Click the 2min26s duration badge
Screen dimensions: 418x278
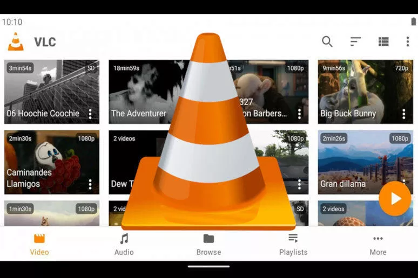click(334, 138)
